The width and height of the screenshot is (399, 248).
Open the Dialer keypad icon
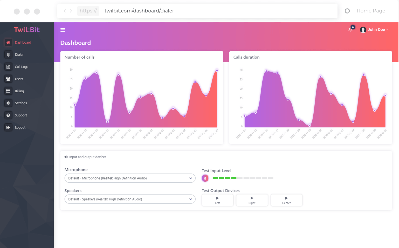8,55
